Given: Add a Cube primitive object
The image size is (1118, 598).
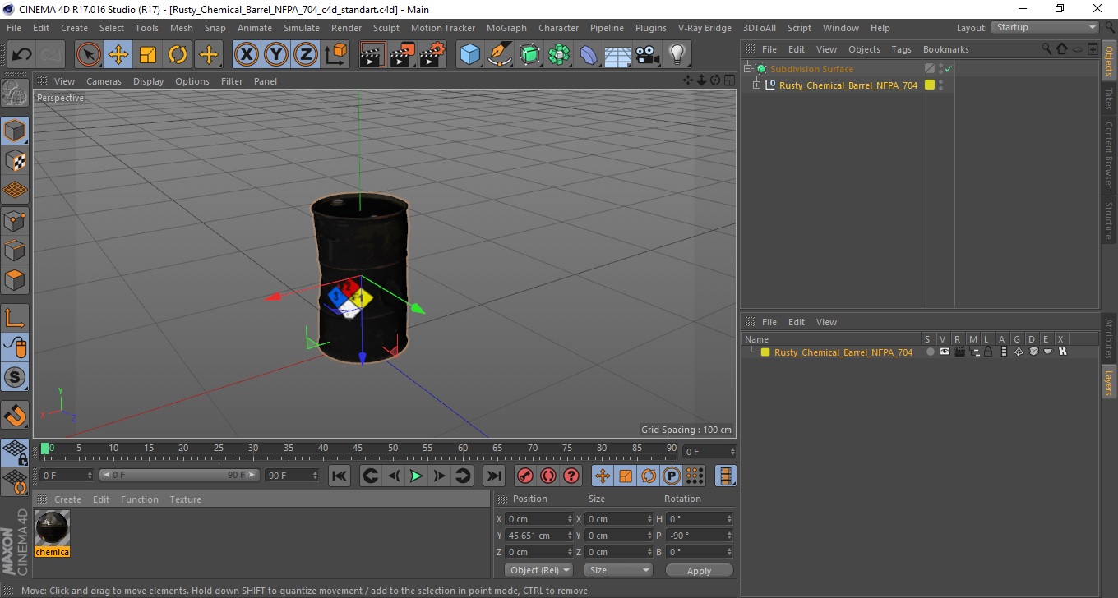Looking at the screenshot, I should click(470, 55).
